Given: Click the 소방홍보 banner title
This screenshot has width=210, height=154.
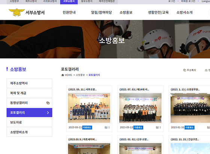Looking at the screenshot, I should pyautogui.click(x=112, y=40).
